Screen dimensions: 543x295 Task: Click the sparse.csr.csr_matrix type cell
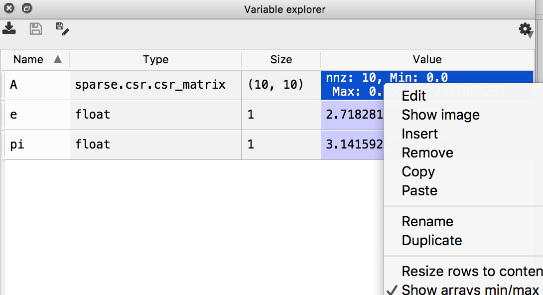[x=155, y=85]
